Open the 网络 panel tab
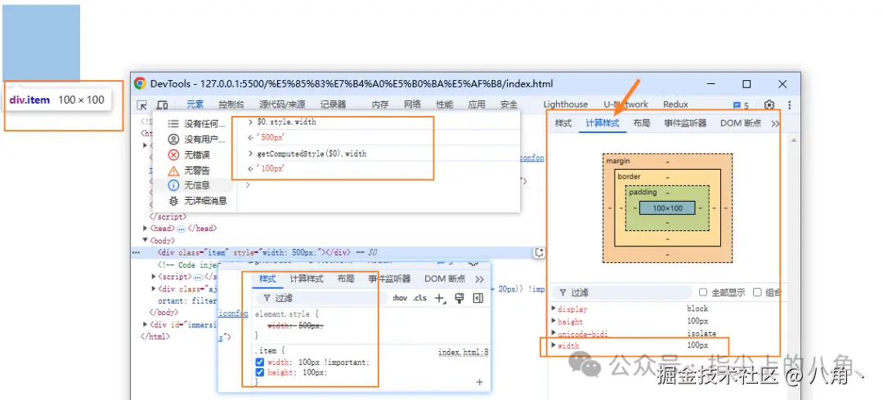Screen dimensions: 883x400 (412, 104)
